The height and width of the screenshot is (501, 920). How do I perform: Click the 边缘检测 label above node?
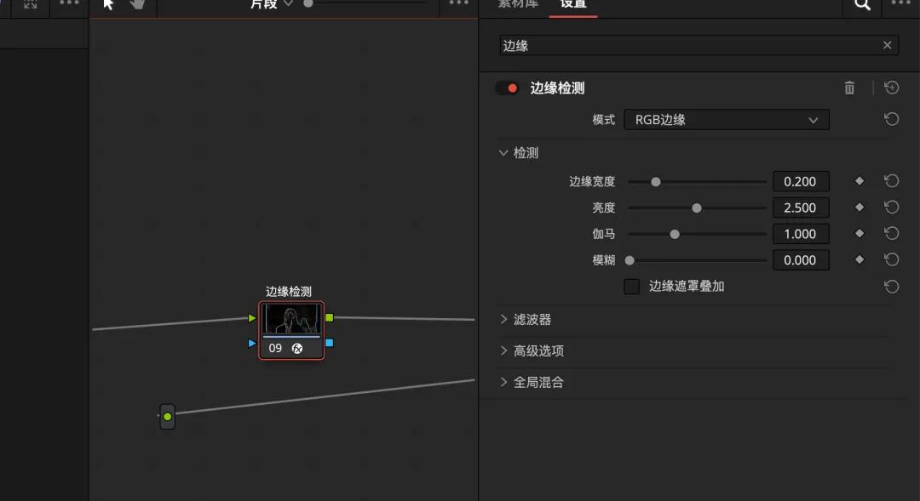point(289,291)
